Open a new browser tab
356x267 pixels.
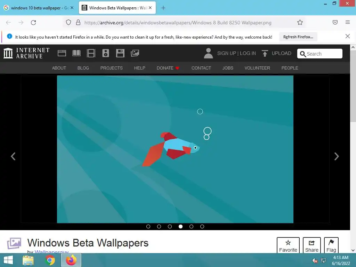163,8
